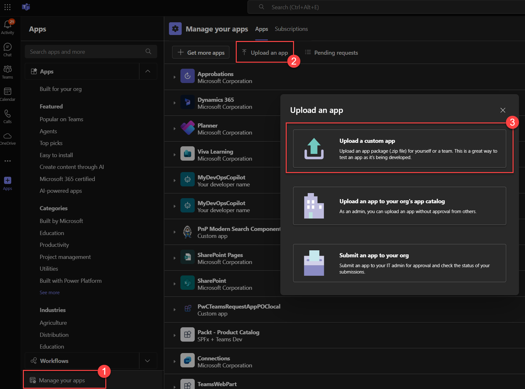Expand the Approbations row arrow
The image size is (525, 389).
pyautogui.click(x=174, y=77)
